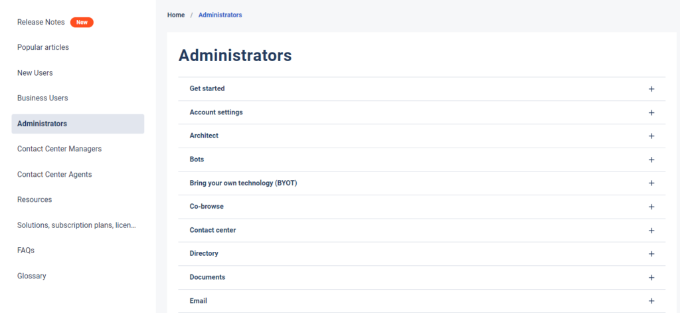The width and height of the screenshot is (680, 313).
Task: Click the plus icon next to Bots
Action: tap(651, 159)
